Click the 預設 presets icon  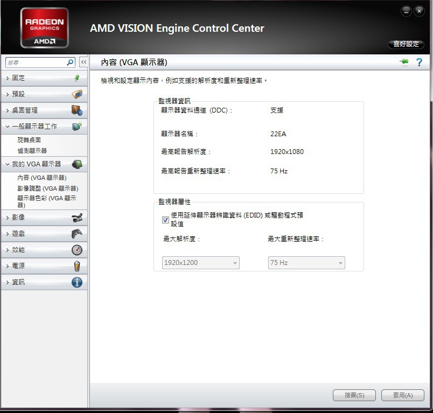pos(77,94)
